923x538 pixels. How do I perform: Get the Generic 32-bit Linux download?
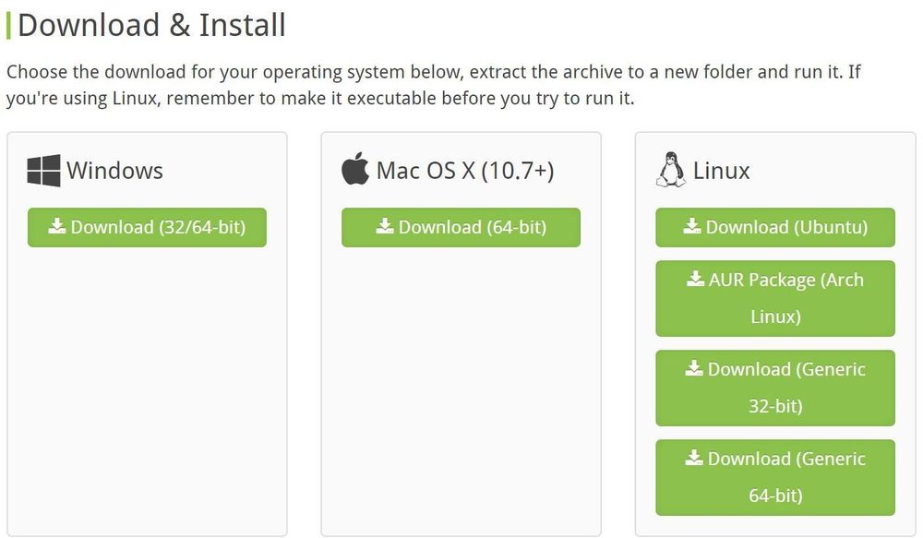[x=775, y=388]
